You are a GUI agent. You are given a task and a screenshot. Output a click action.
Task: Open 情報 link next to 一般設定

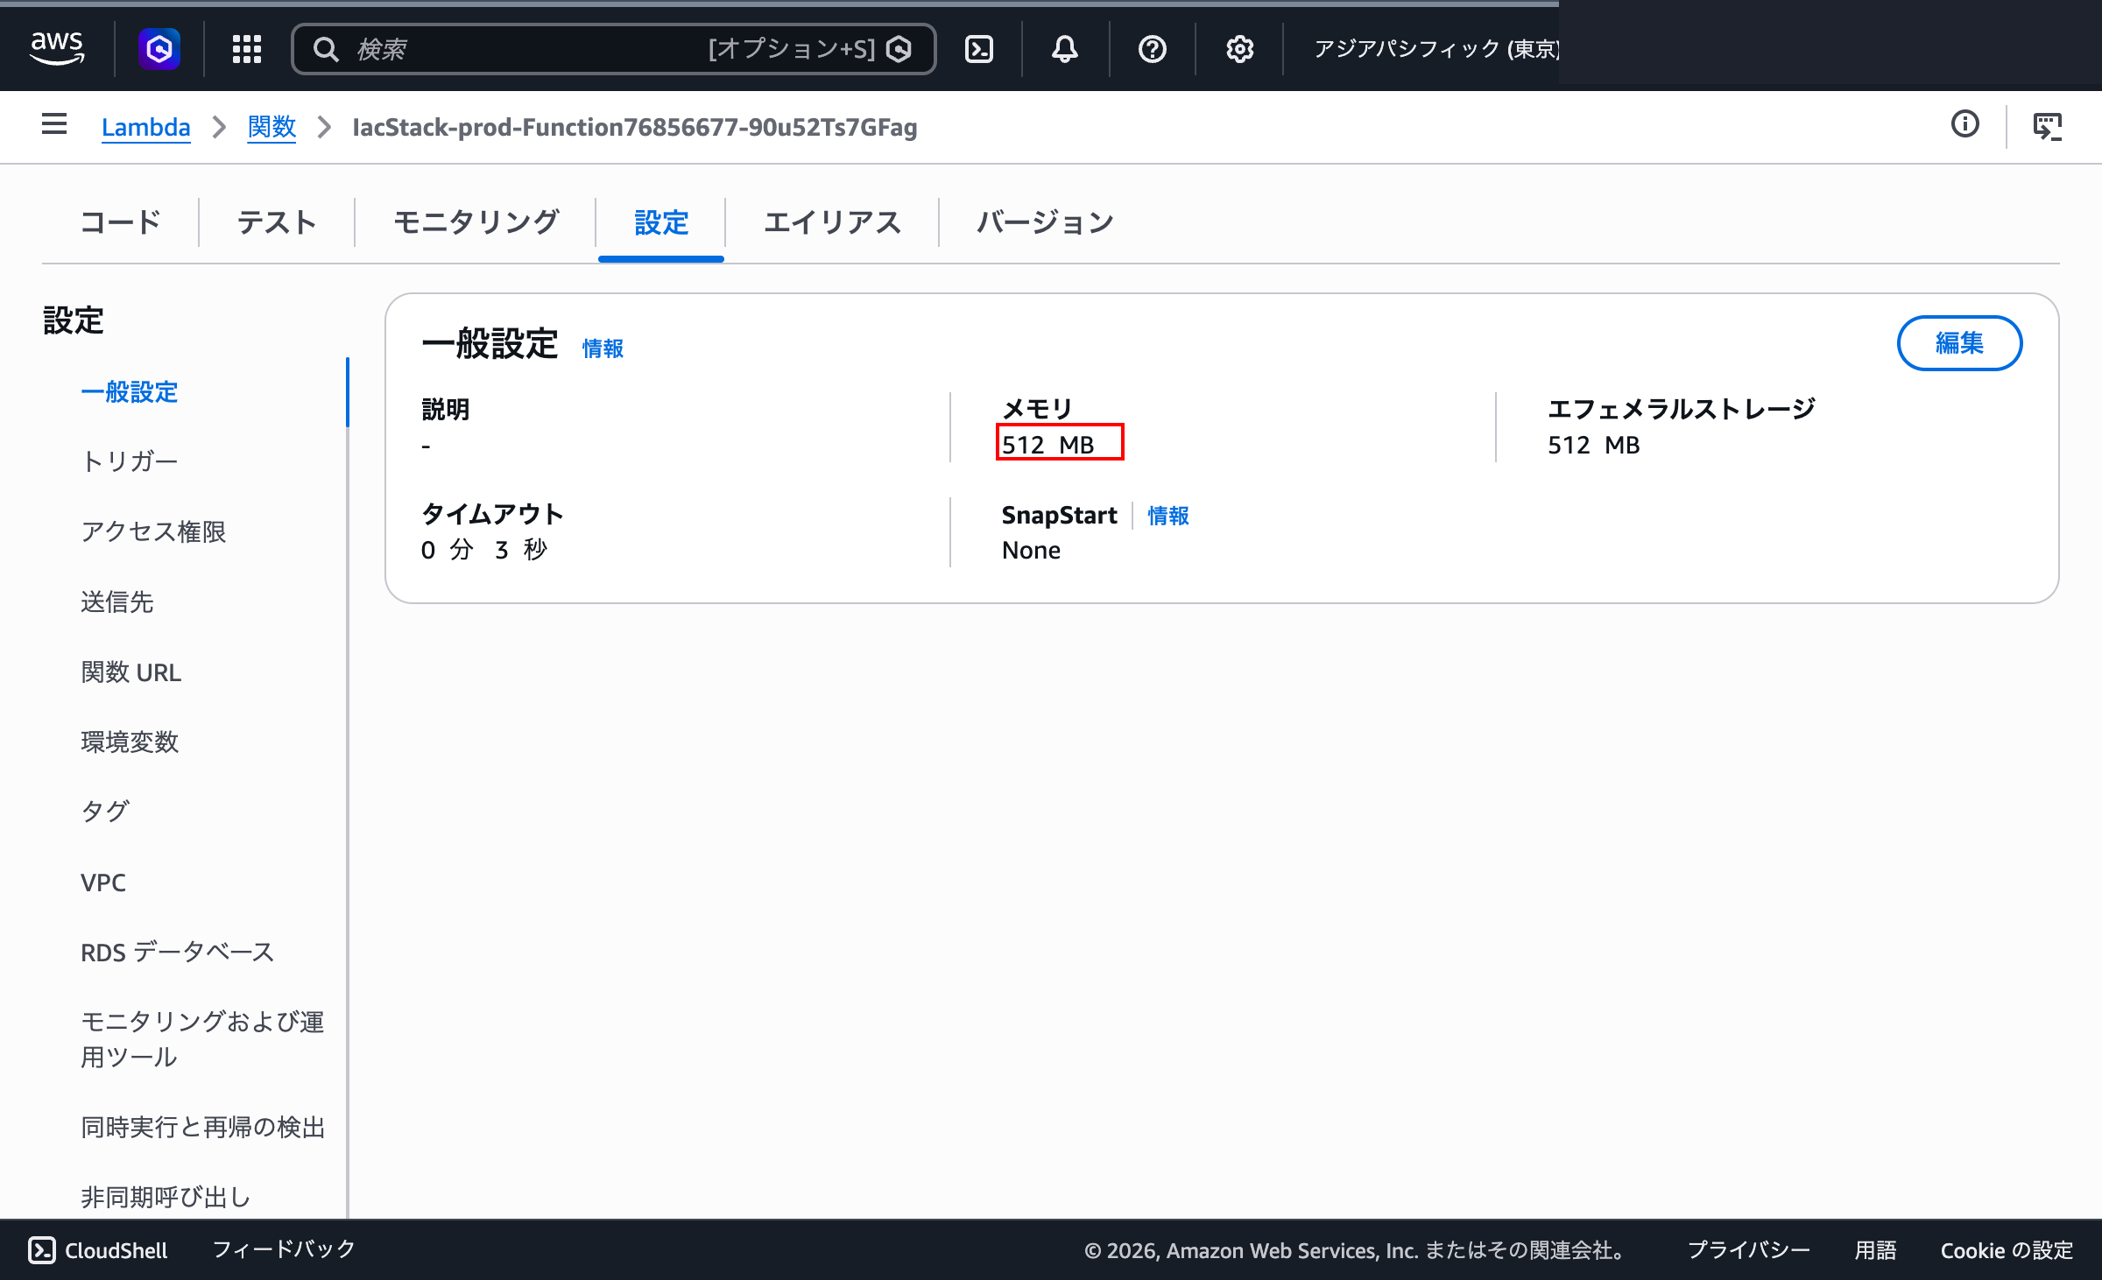click(x=603, y=348)
